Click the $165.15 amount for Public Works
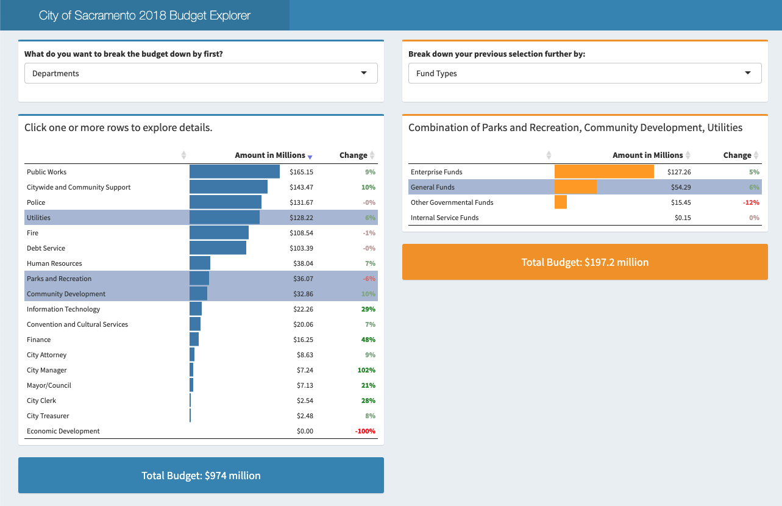The image size is (782, 506). point(301,172)
